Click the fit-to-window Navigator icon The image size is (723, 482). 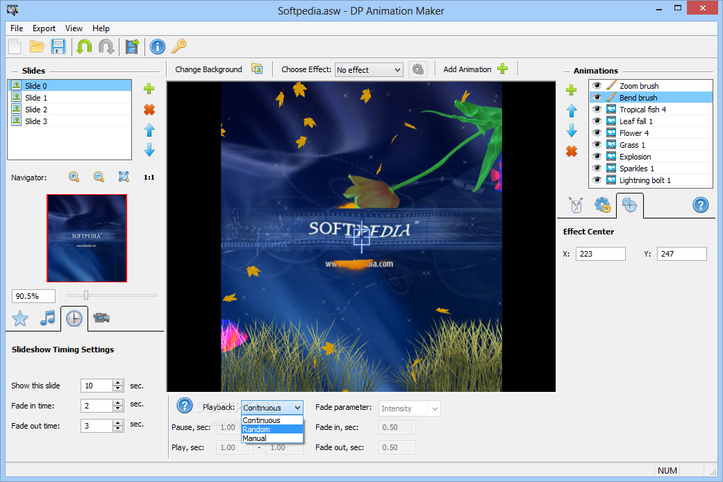(x=124, y=177)
